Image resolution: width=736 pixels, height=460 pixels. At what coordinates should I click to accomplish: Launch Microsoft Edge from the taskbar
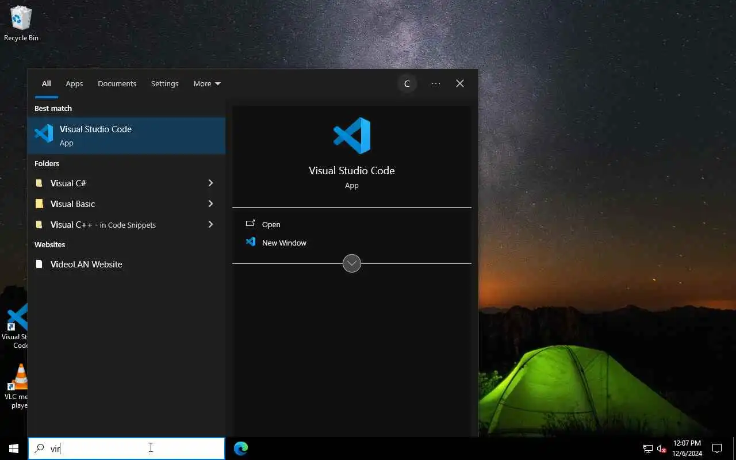(x=241, y=448)
